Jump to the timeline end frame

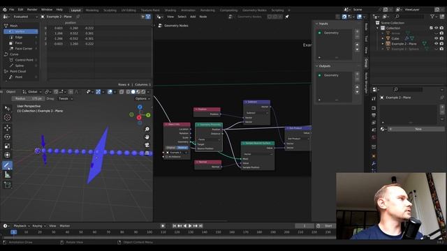[200, 226]
